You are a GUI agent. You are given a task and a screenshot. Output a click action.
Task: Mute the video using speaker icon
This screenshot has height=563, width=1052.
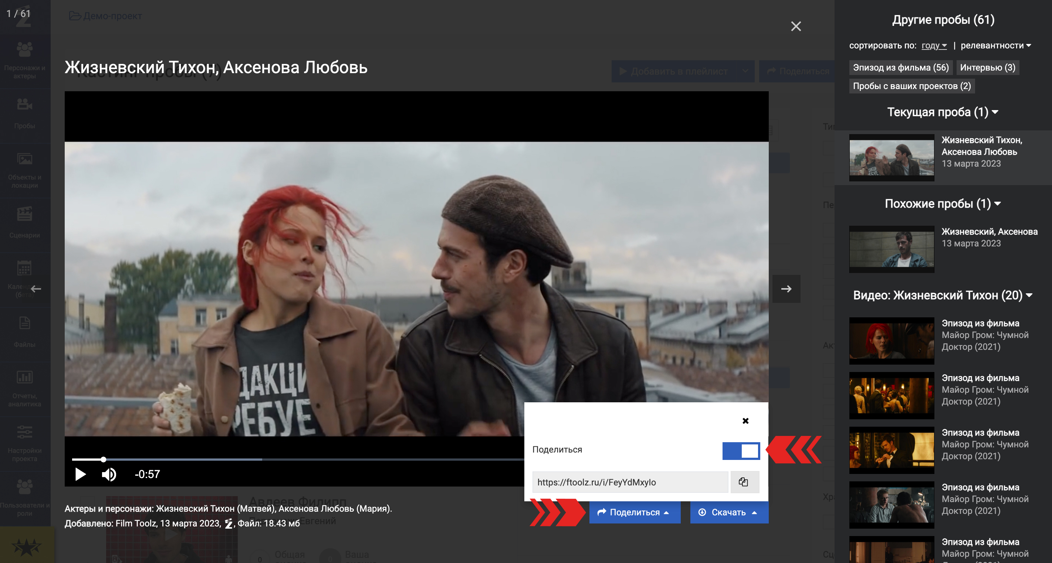point(109,474)
